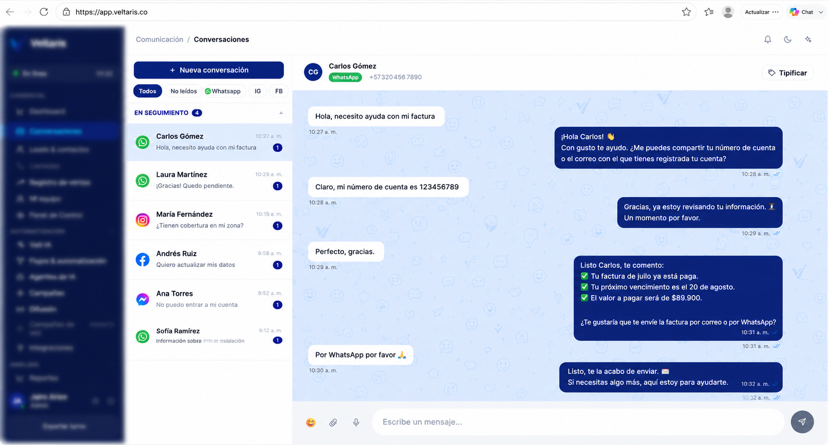Open Carlos Gómez conversation

tap(209, 142)
